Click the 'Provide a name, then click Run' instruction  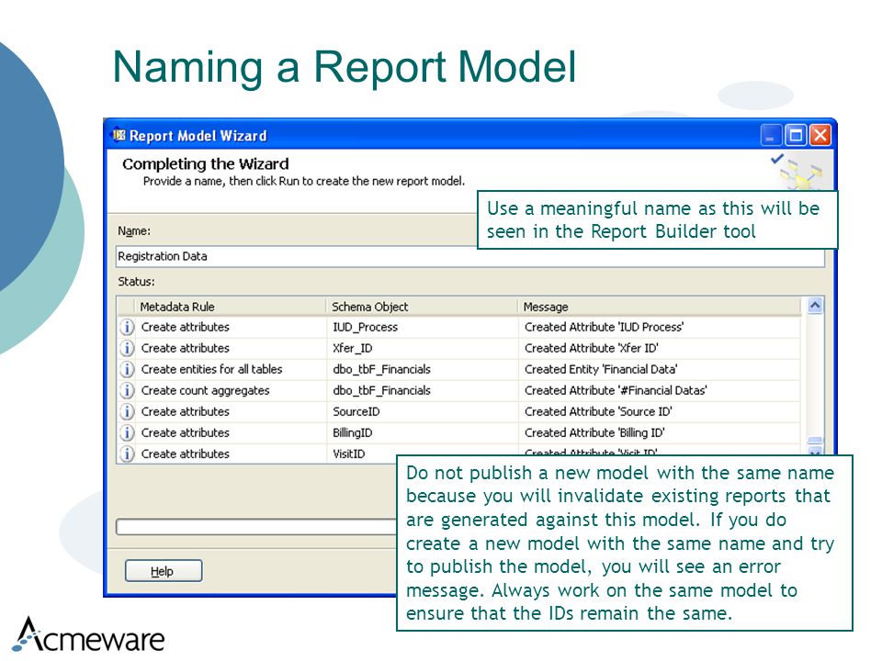coord(304,182)
